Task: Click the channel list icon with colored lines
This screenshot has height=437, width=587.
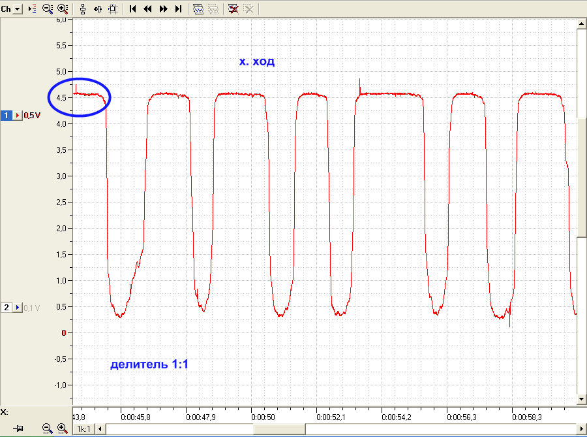Action: click(33, 9)
